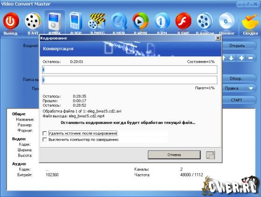
Task: Click 'Остановить кодирование когда будет обработан текущий файл'
Action: (x=128, y=123)
